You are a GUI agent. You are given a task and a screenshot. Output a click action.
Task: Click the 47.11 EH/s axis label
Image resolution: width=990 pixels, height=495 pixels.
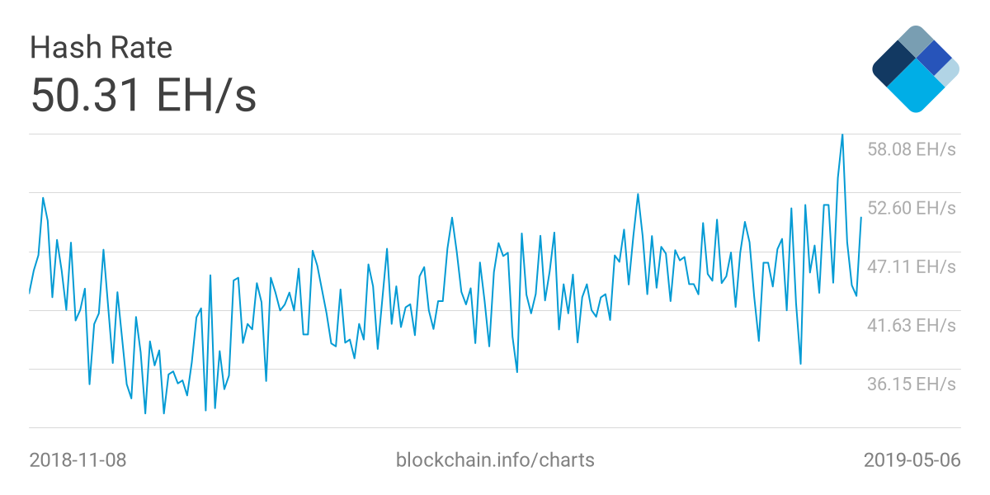point(911,266)
